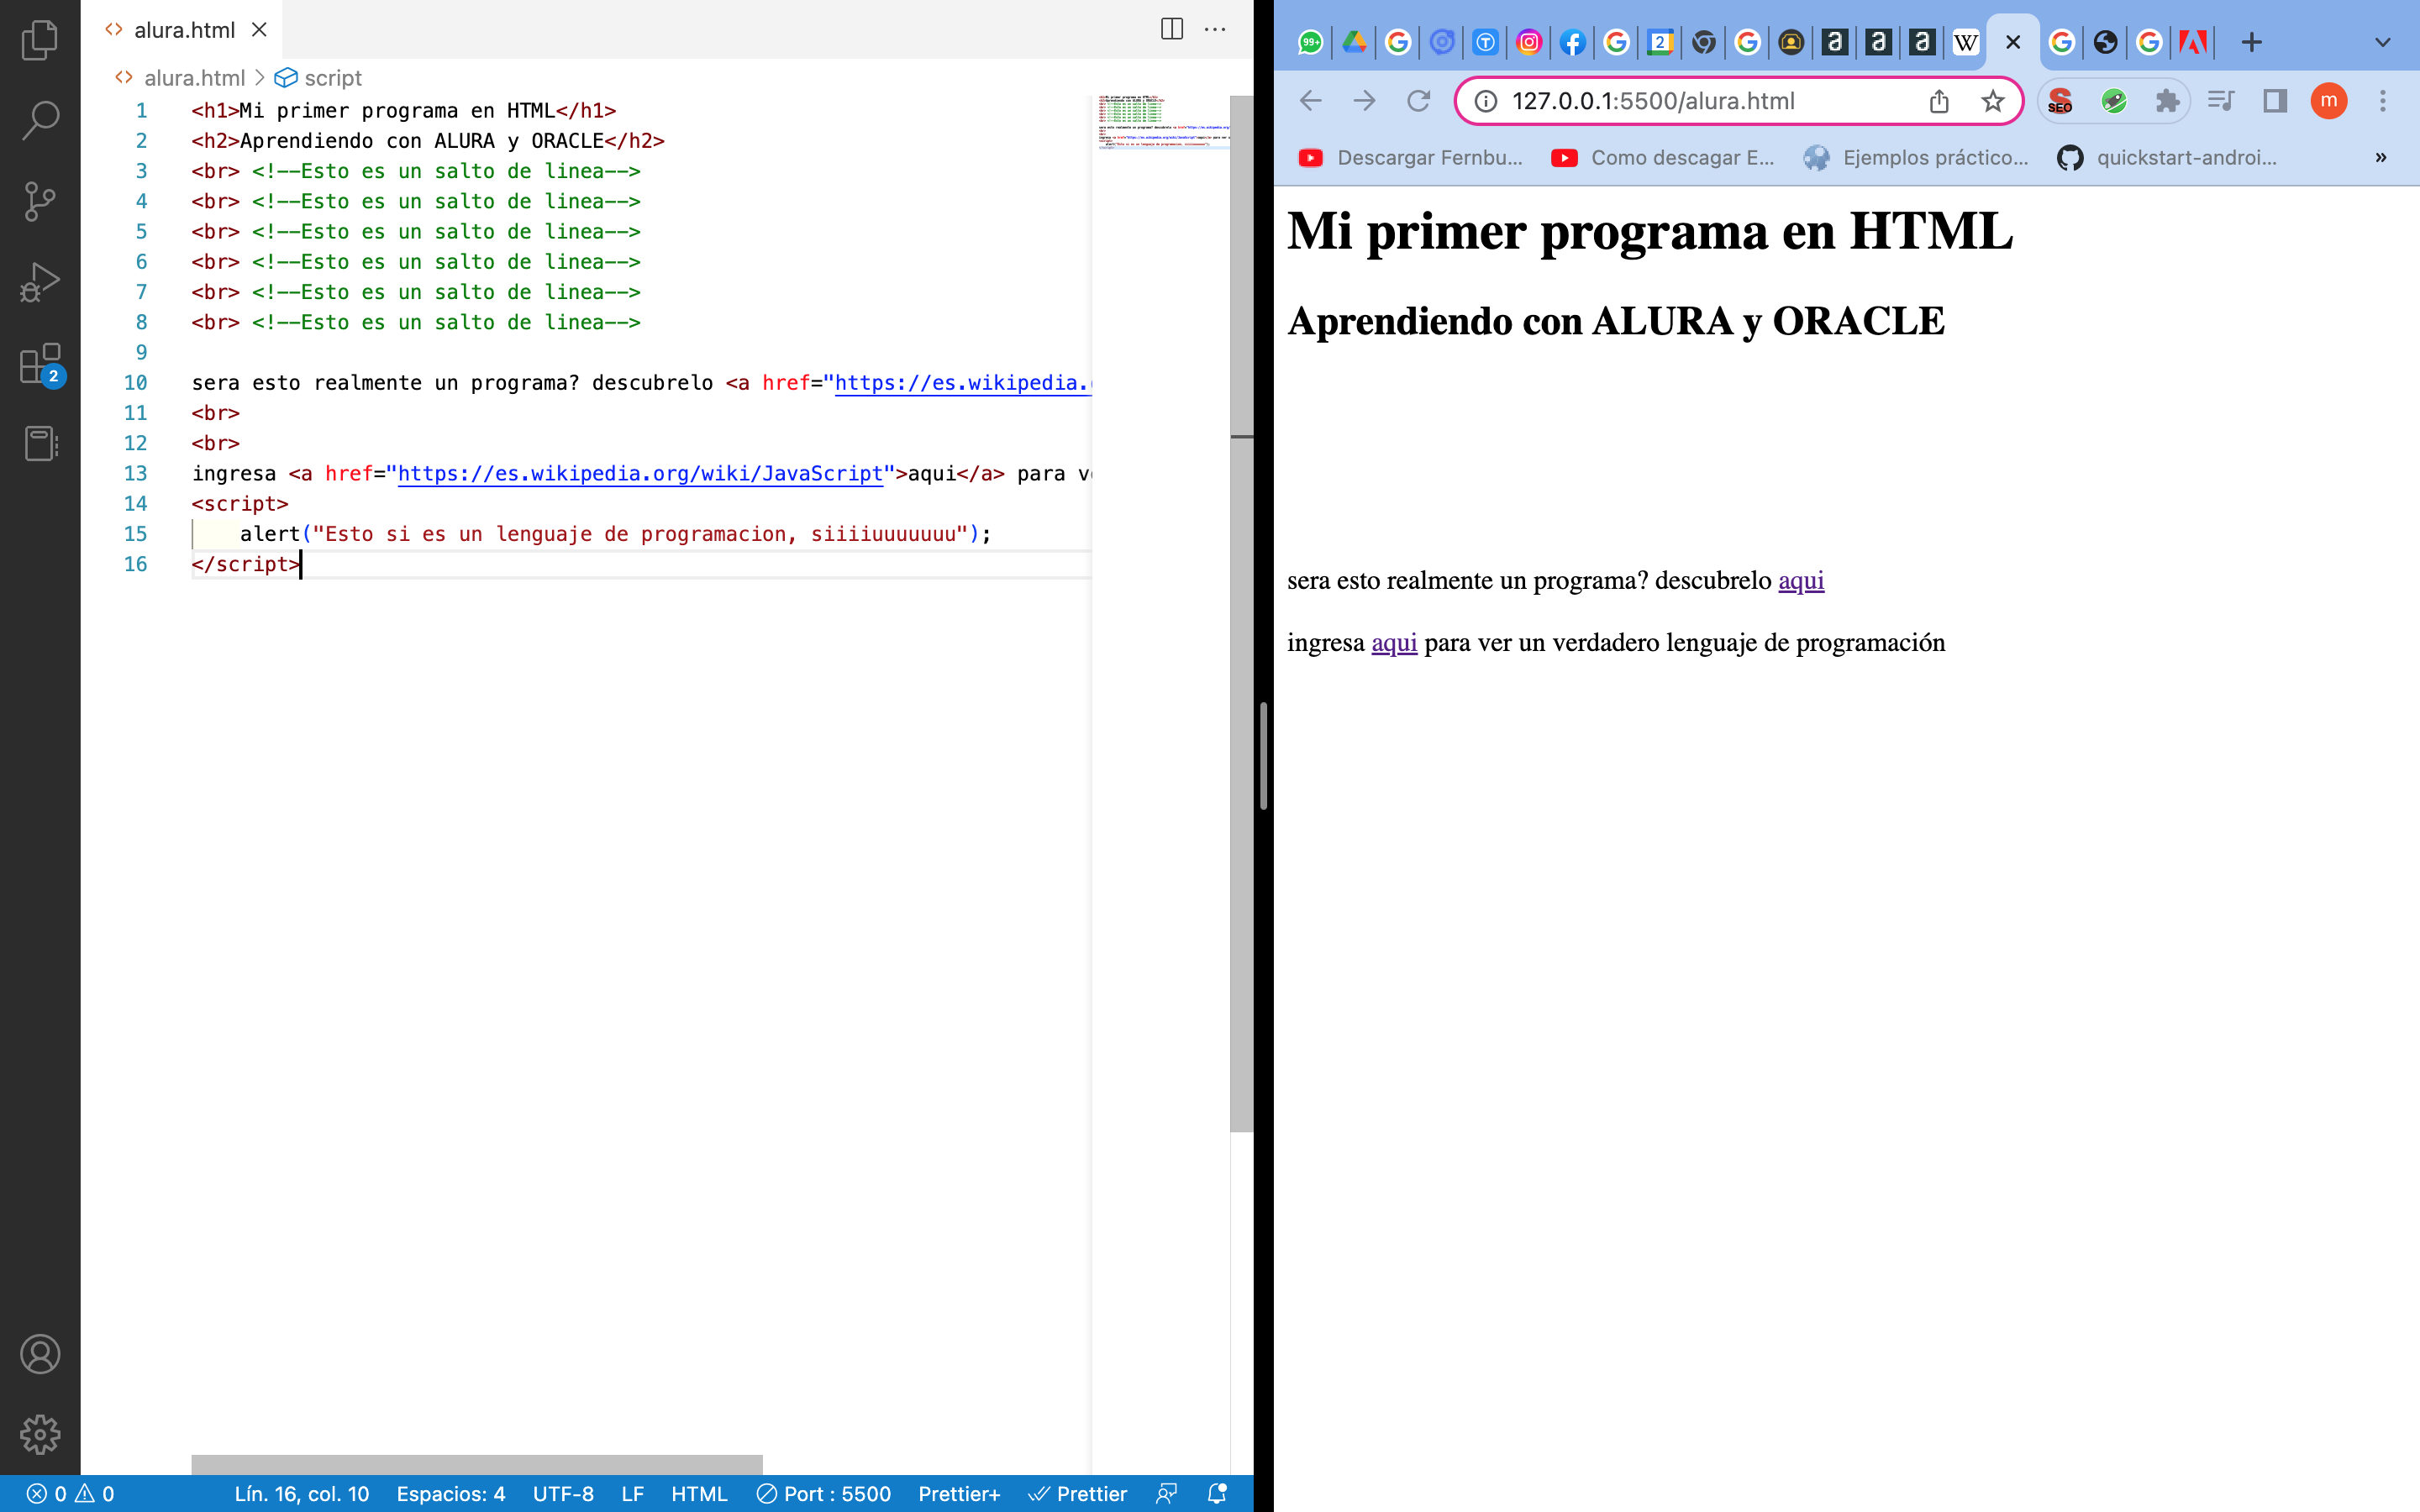Screen dimensions: 2420x1512
Task: Click the editor vertical scrollbar
Action: tap(1241, 614)
